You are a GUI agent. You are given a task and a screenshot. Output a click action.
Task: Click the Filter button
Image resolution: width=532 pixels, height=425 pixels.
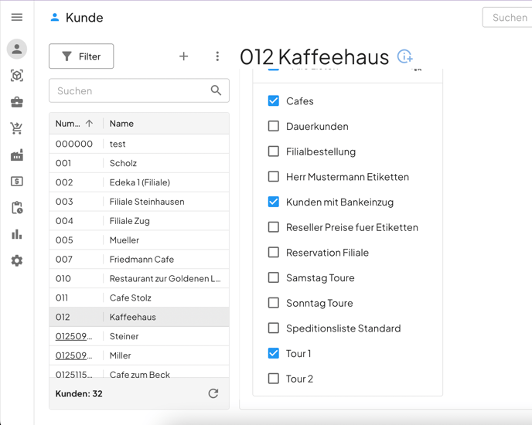tap(81, 56)
